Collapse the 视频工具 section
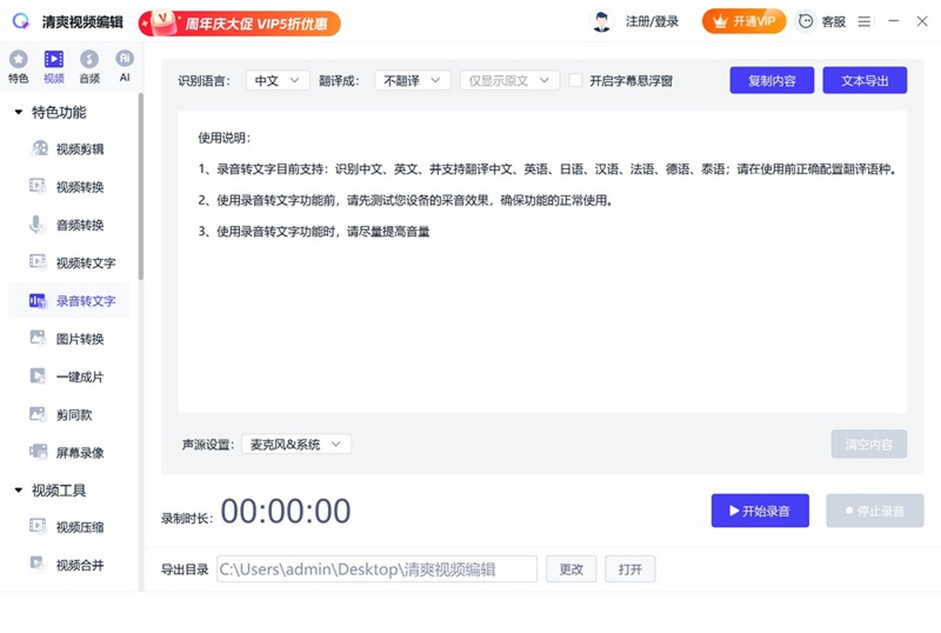941x633 pixels. [19, 490]
